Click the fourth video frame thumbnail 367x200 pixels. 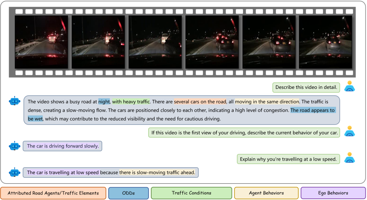point(212,42)
